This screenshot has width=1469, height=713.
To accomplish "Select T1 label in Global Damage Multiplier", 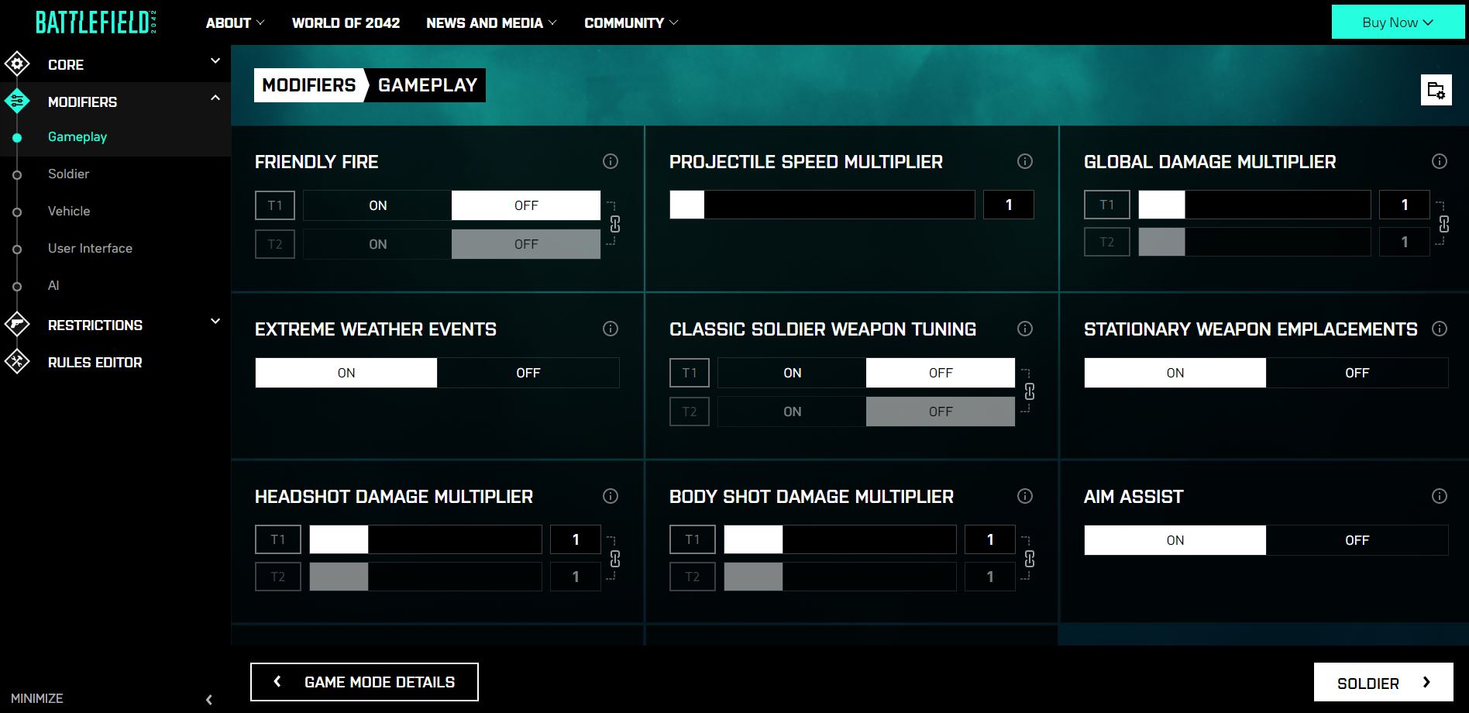I will (x=1106, y=205).
